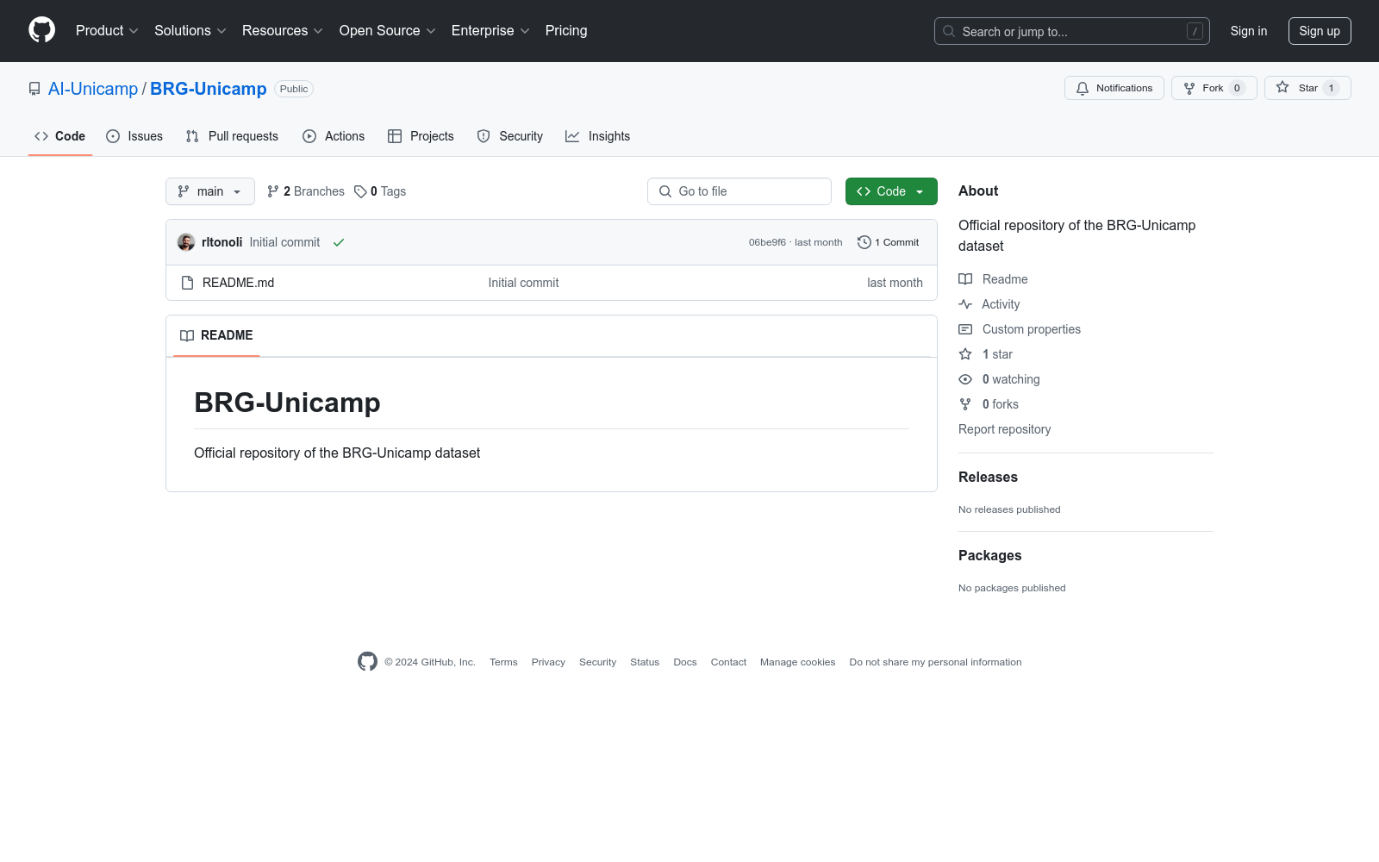Viewport: 1379px width, 862px height.
Task: Click the green commit status checkmark
Action: coord(339,242)
